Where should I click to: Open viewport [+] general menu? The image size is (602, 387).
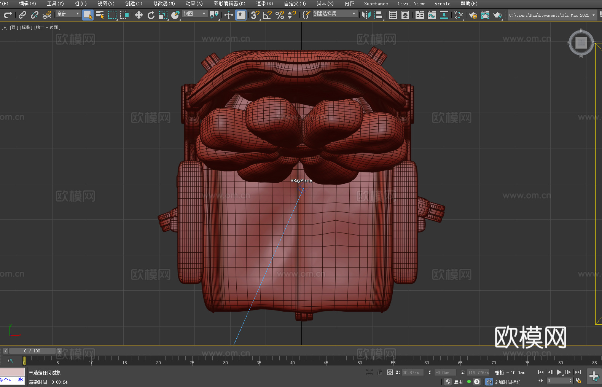[5, 27]
